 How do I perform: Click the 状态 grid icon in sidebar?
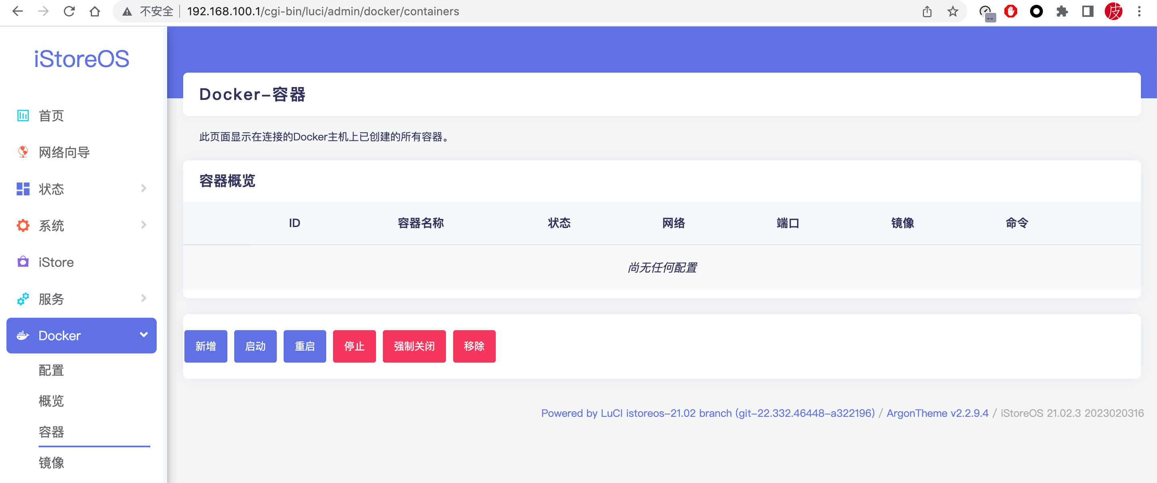coord(22,189)
